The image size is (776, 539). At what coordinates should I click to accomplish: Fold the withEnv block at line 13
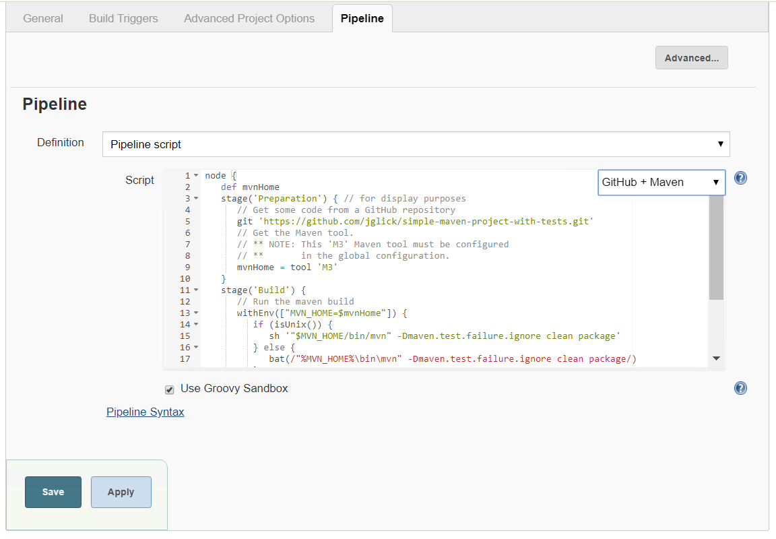(x=196, y=313)
